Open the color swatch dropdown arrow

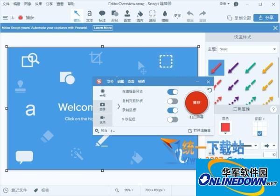225,133
